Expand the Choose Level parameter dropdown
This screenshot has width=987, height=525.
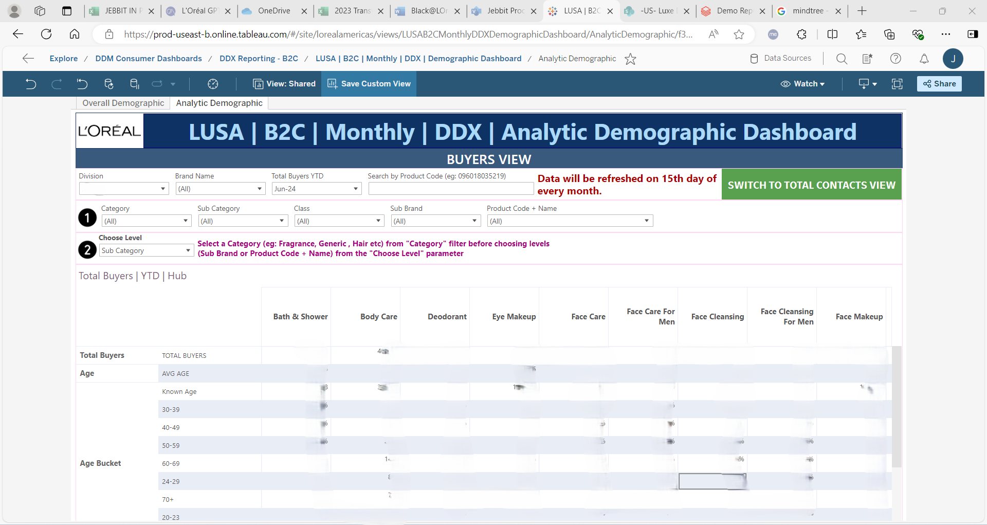tap(146, 250)
